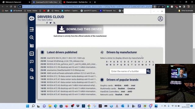Image resolution: width=195 pixels, height=109 pixels.
Task: Open the openSPOT3 bookmark
Action: click(x=89, y=11)
